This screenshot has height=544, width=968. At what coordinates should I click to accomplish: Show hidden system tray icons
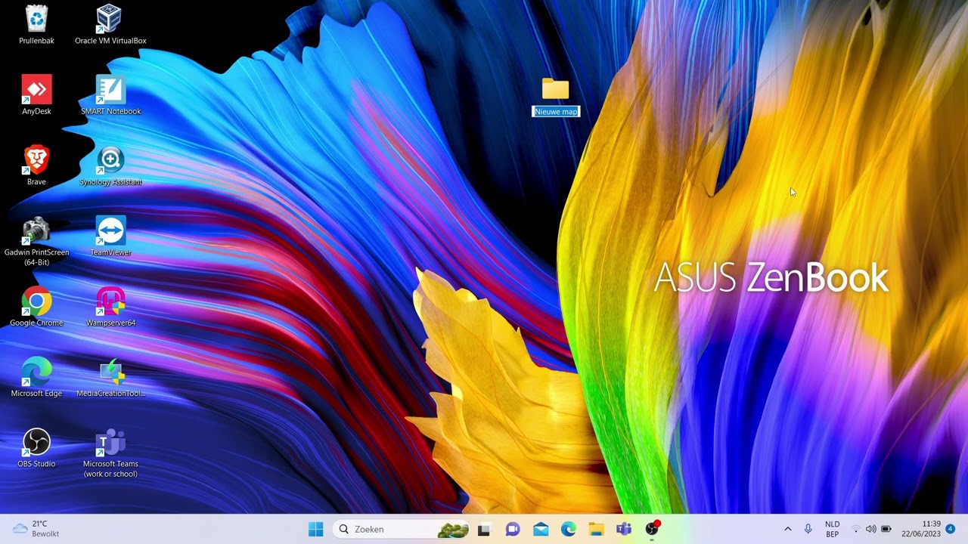click(x=787, y=529)
